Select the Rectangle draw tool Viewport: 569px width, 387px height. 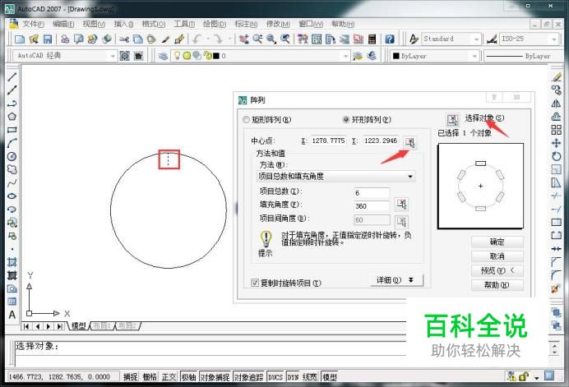pos(12,130)
